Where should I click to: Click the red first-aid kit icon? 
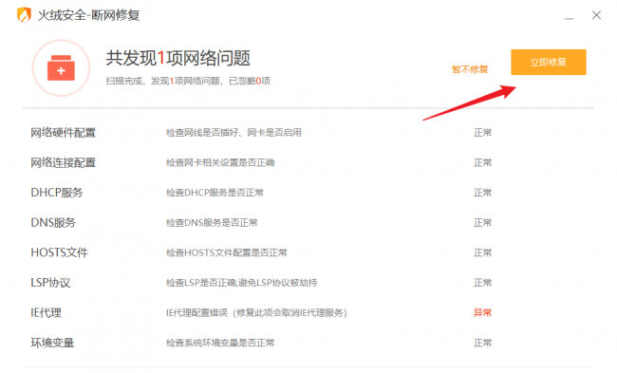coord(61,68)
